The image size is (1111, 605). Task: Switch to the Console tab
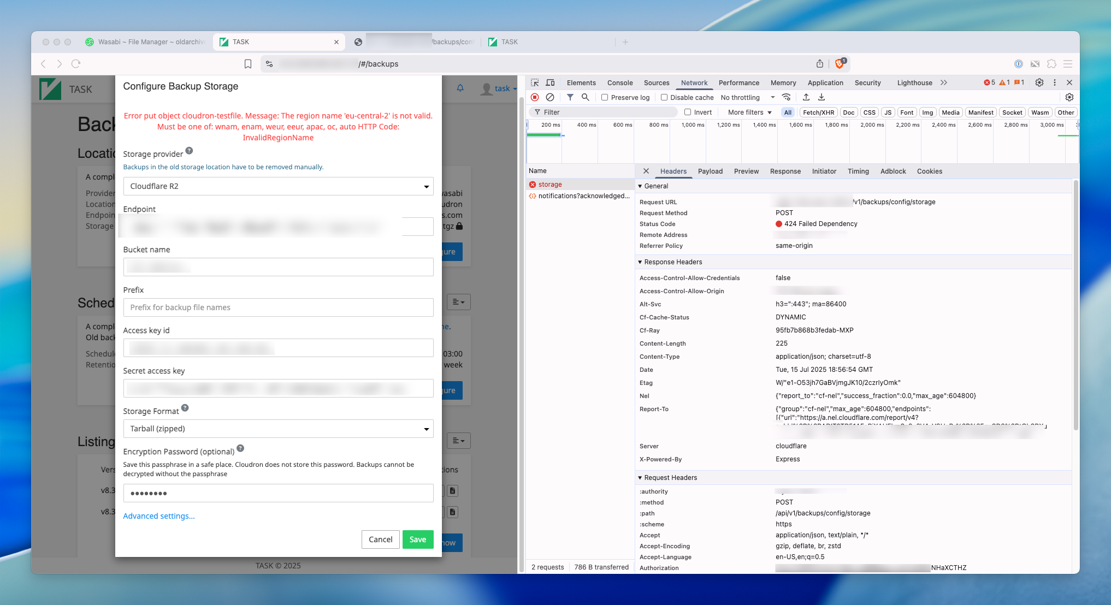(x=620, y=82)
